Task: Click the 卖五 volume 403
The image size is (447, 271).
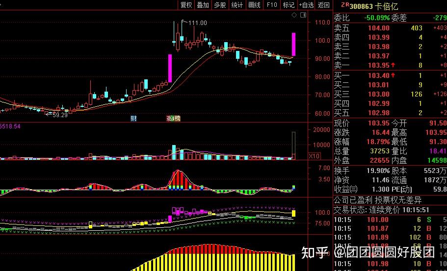Action: (x=417, y=28)
